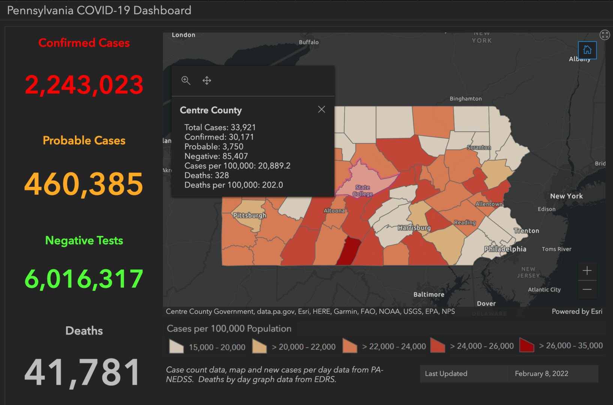Viewport: 613px width, 405px height.
Task: Click the pan arrows icon in popup
Action: pos(207,80)
